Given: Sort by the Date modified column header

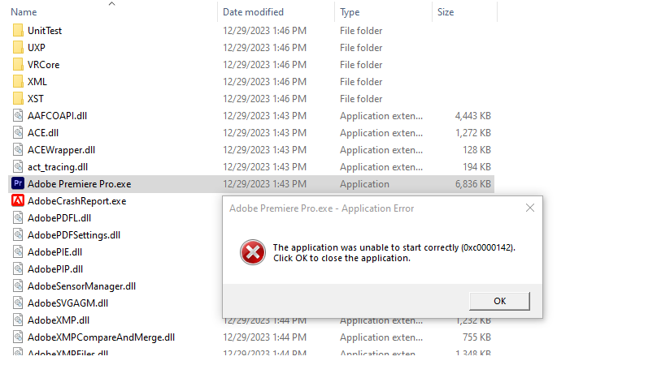Looking at the screenshot, I should (x=253, y=12).
